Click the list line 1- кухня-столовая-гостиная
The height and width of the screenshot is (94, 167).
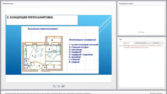(x=83, y=45)
